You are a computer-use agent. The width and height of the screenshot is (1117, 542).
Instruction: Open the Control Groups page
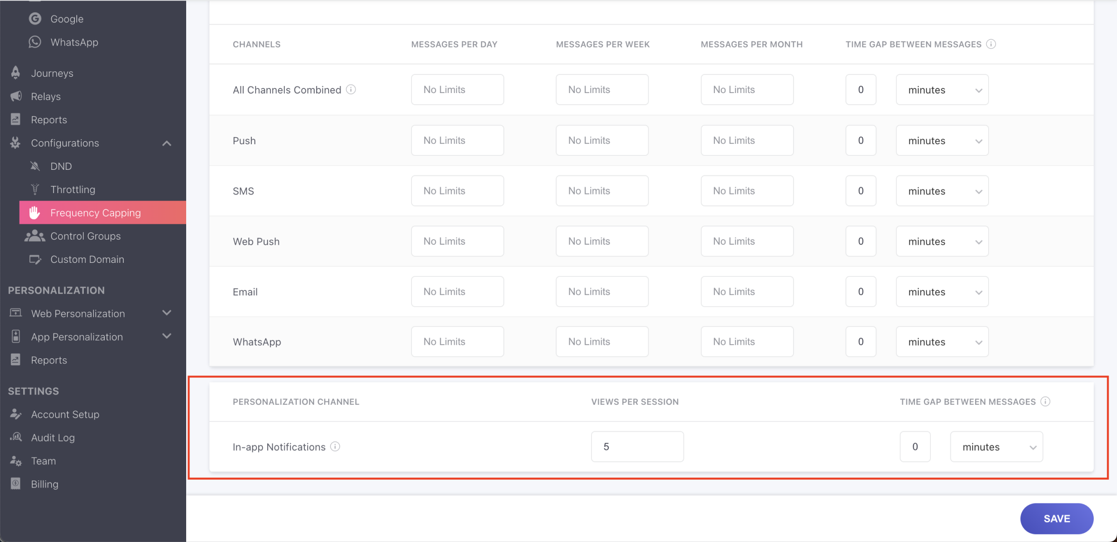point(85,236)
